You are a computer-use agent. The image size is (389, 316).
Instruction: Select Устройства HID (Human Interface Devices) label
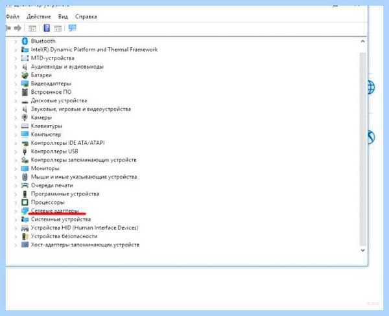tap(84, 228)
